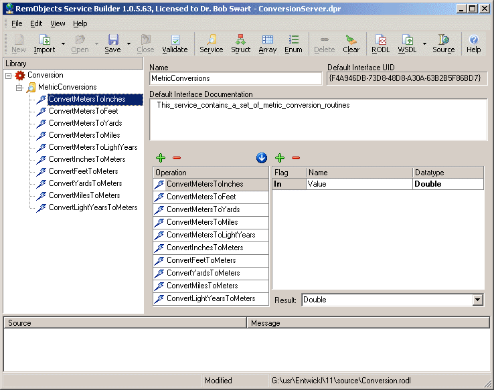494x390 pixels.
Task: Remove a parameter with the red minus
Action: [x=296, y=158]
